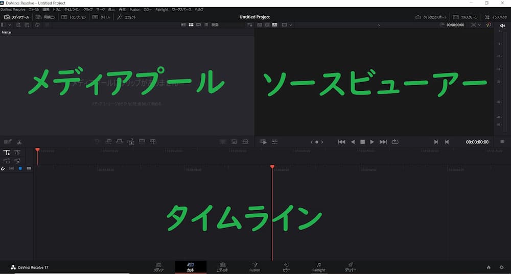Click the クイックエクスポート (Quick Export) button
The width and height of the screenshot is (511, 274).
click(x=431, y=17)
